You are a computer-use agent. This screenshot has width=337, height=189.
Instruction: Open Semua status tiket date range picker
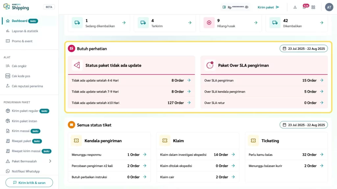(x=303, y=125)
